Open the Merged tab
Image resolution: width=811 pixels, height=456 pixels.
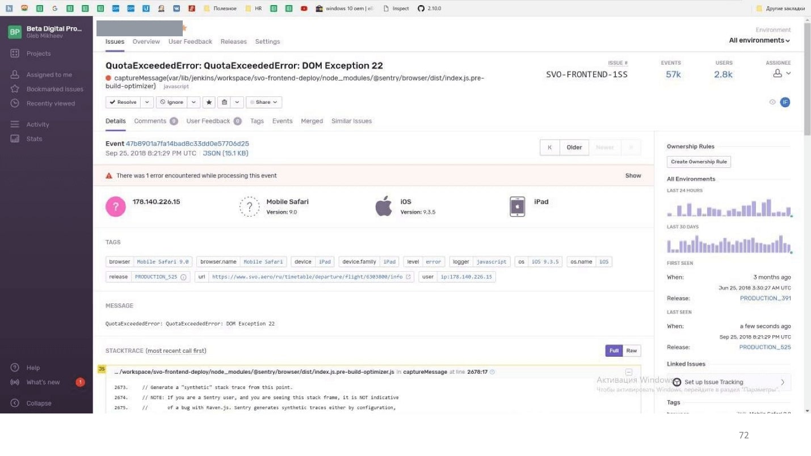[x=312, y=121]
